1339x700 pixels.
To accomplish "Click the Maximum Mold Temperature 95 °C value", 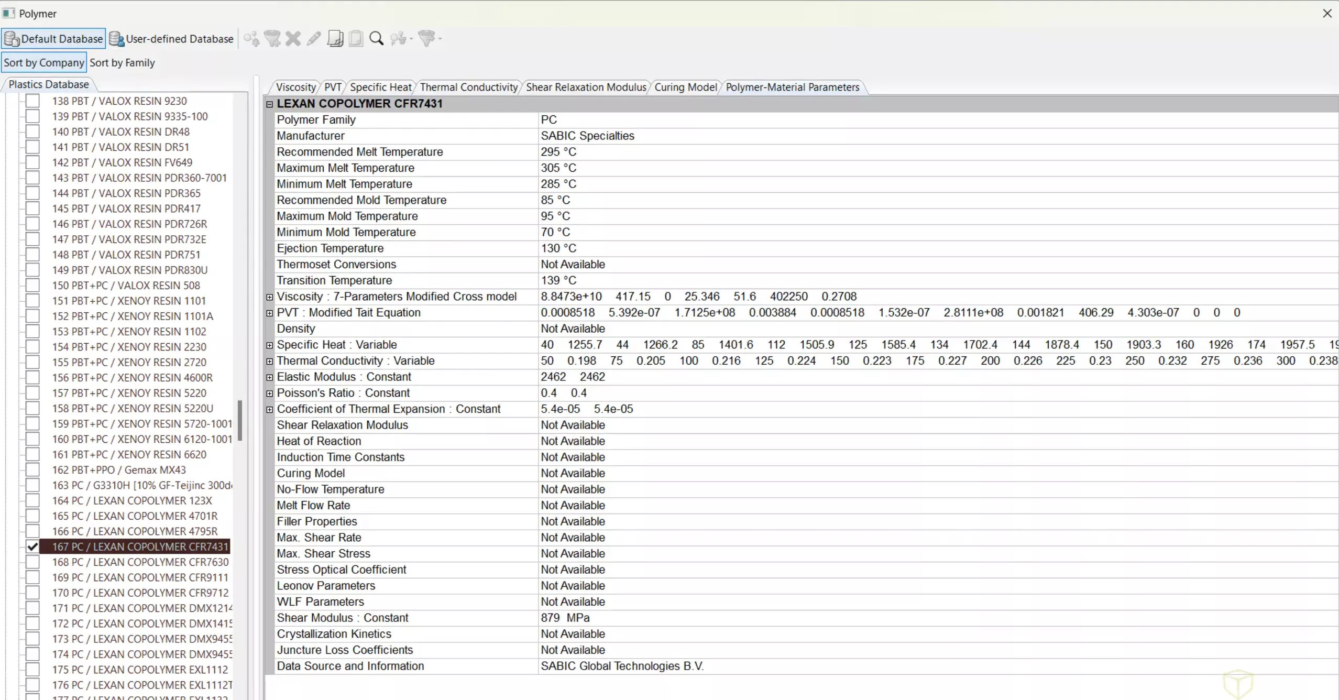I will point(555,216).
